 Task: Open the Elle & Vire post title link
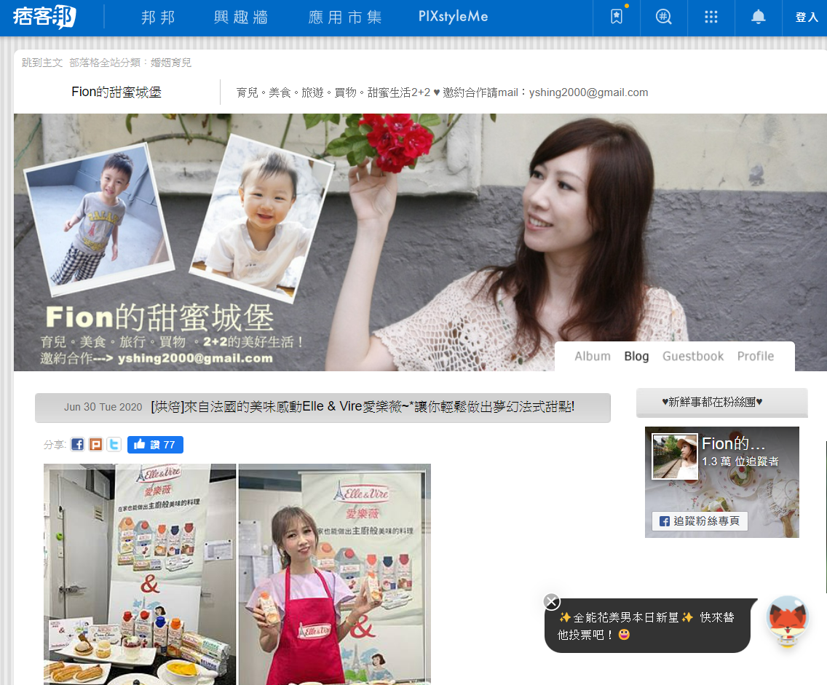tap(363, 407)
